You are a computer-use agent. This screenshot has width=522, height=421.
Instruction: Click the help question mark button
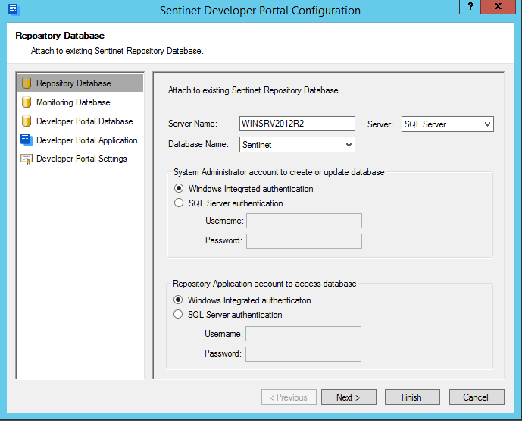470,6
